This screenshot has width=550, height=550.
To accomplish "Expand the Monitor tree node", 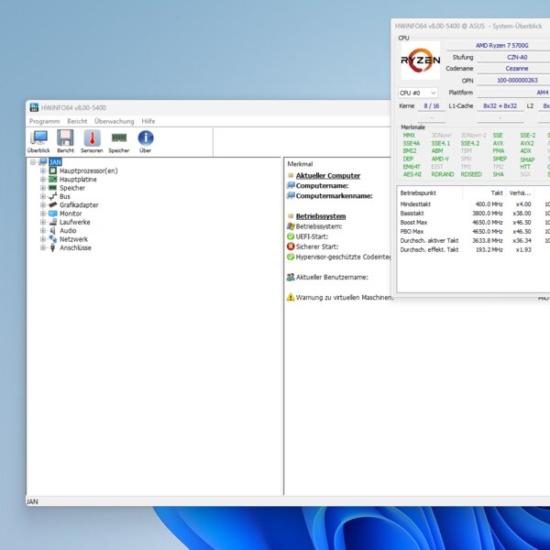I will 43,214.
